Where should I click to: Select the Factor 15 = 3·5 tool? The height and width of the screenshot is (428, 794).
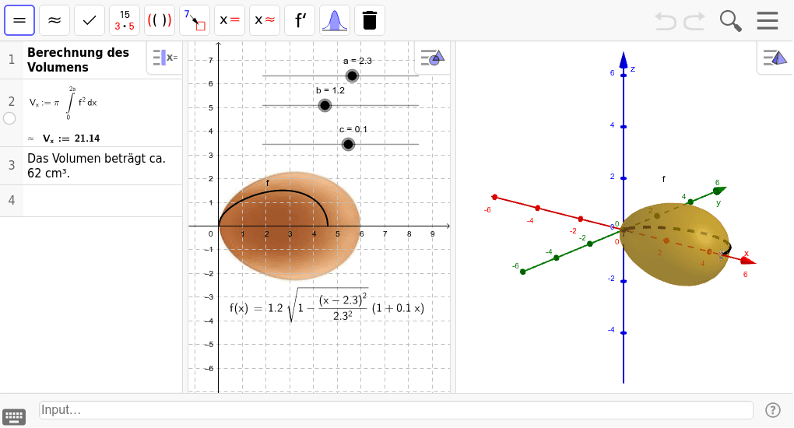pos(125,20)
